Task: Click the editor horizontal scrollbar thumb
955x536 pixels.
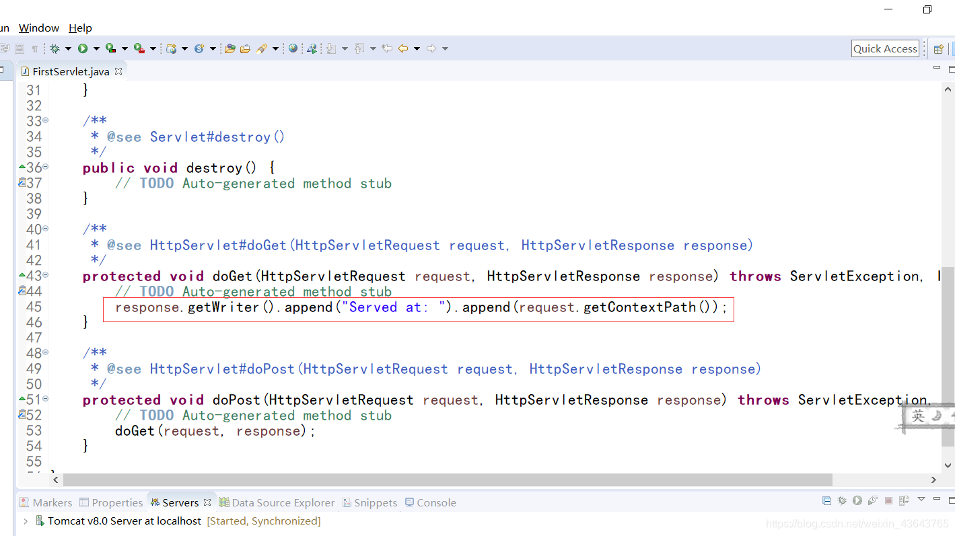Action: tap(448, 480)
